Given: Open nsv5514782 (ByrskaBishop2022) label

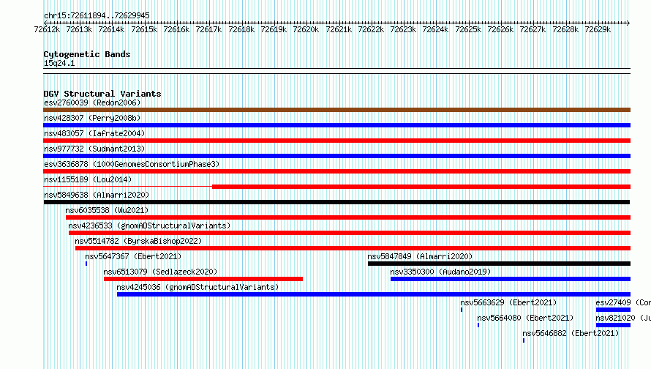Looking at the screenshot, I should (x=138, y=241).
